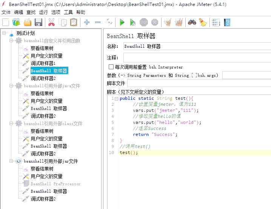Screen dimensions: 271x209
Task: Open the 运行 menu
Action: click(x=43, y=12)
